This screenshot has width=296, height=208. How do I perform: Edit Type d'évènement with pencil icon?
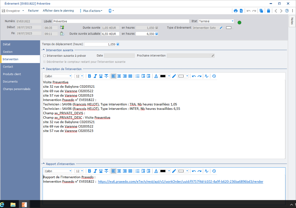point(221,28)
